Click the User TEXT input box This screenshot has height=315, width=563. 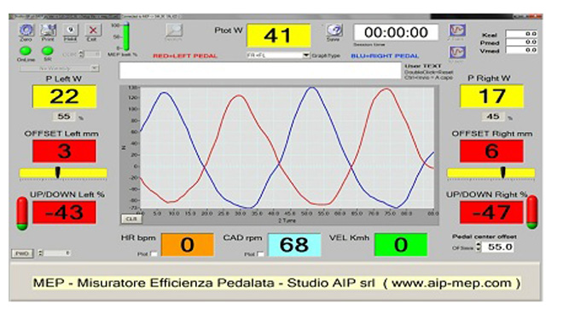tap(260, 71)
